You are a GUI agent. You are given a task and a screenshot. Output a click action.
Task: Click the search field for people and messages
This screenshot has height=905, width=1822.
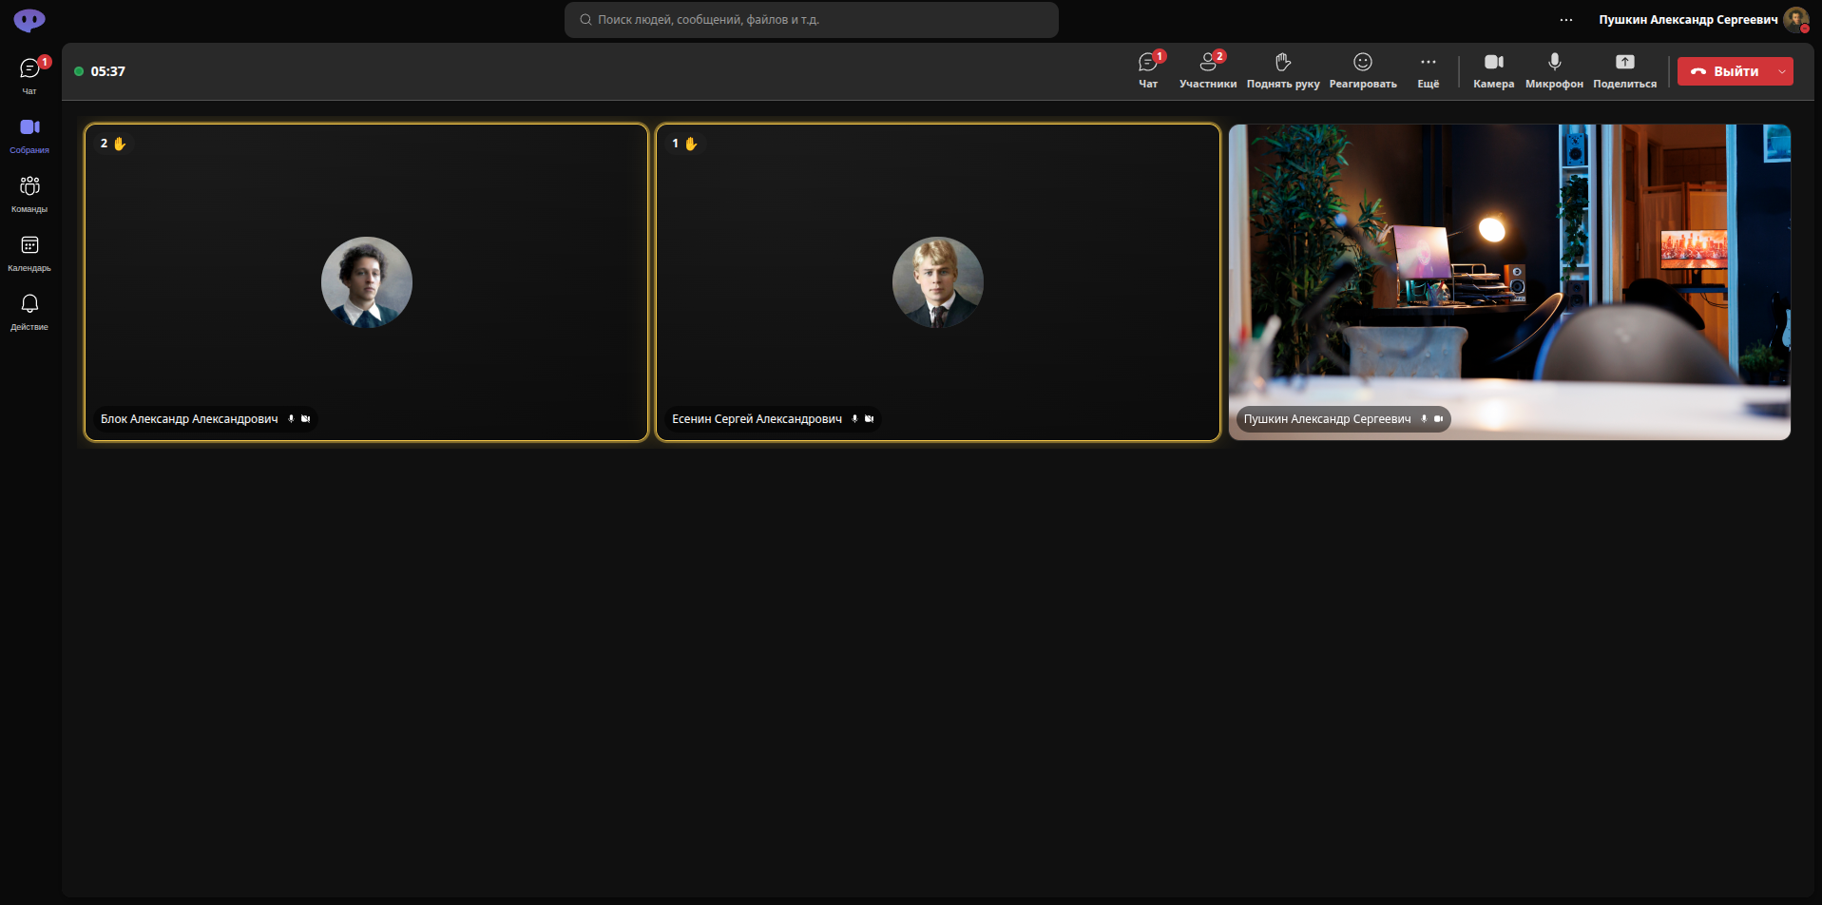click(x=812, y=20)
